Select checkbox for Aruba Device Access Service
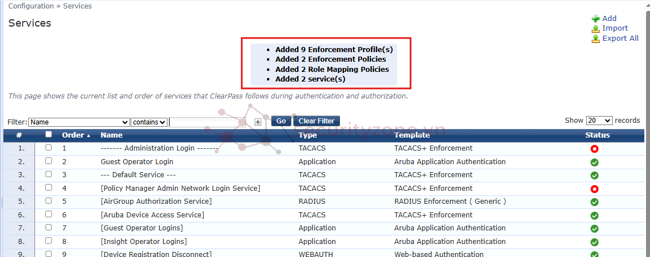The image size is (650, 257). click(x=49, y=215)
